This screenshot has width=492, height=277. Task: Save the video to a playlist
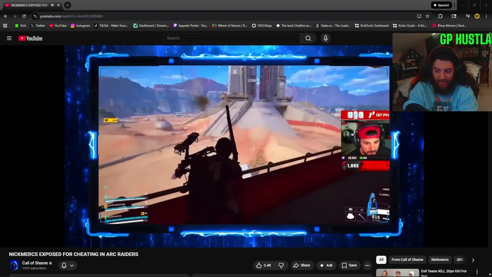click(x=349, y=265)
